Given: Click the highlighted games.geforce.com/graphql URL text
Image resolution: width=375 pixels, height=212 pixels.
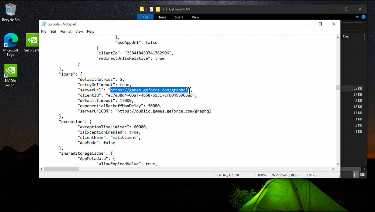Looking at the screenshot, I should tap(149, 90).
